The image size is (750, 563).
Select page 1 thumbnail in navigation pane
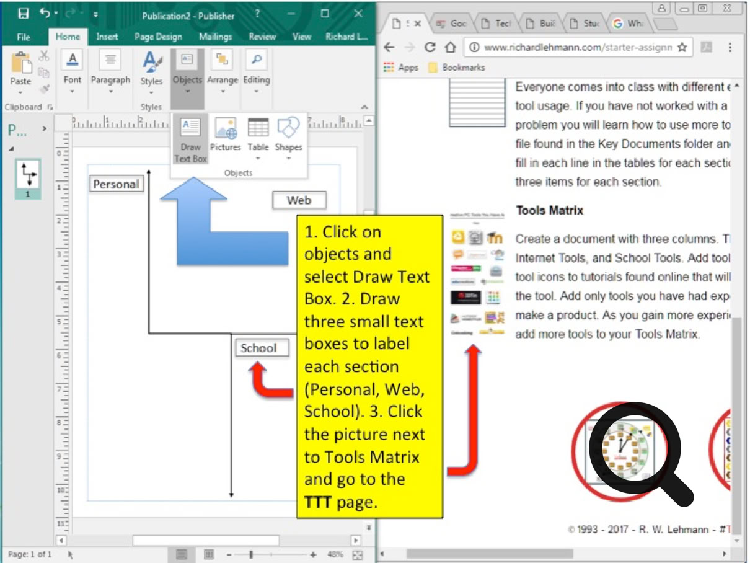coord(28,179)
